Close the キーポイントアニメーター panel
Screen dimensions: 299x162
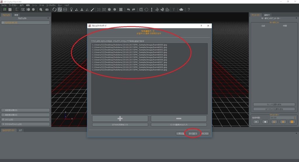(x=296, y=18)
